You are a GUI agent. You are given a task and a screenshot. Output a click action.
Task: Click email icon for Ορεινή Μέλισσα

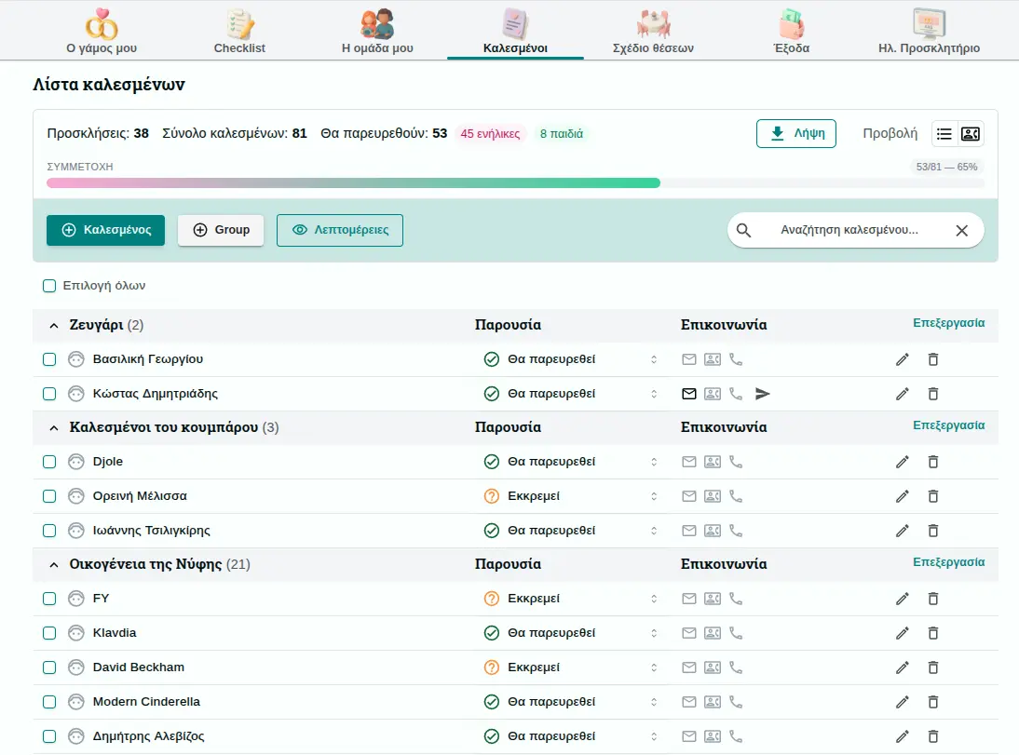689,496
